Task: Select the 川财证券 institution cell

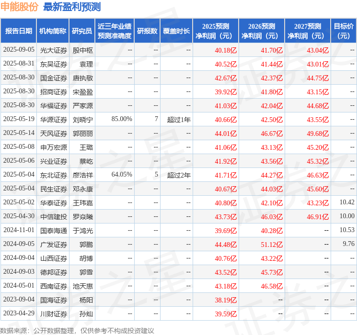Action: (x=54, y=314)
